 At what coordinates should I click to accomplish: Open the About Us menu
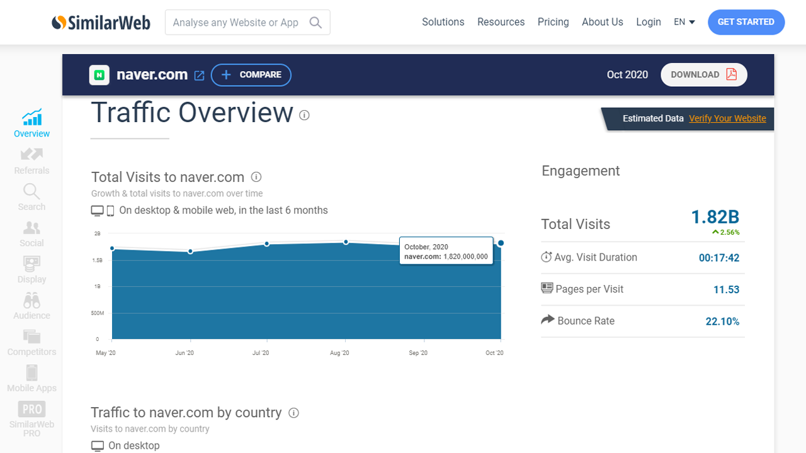pyautogui.click(x=603, y=22)
